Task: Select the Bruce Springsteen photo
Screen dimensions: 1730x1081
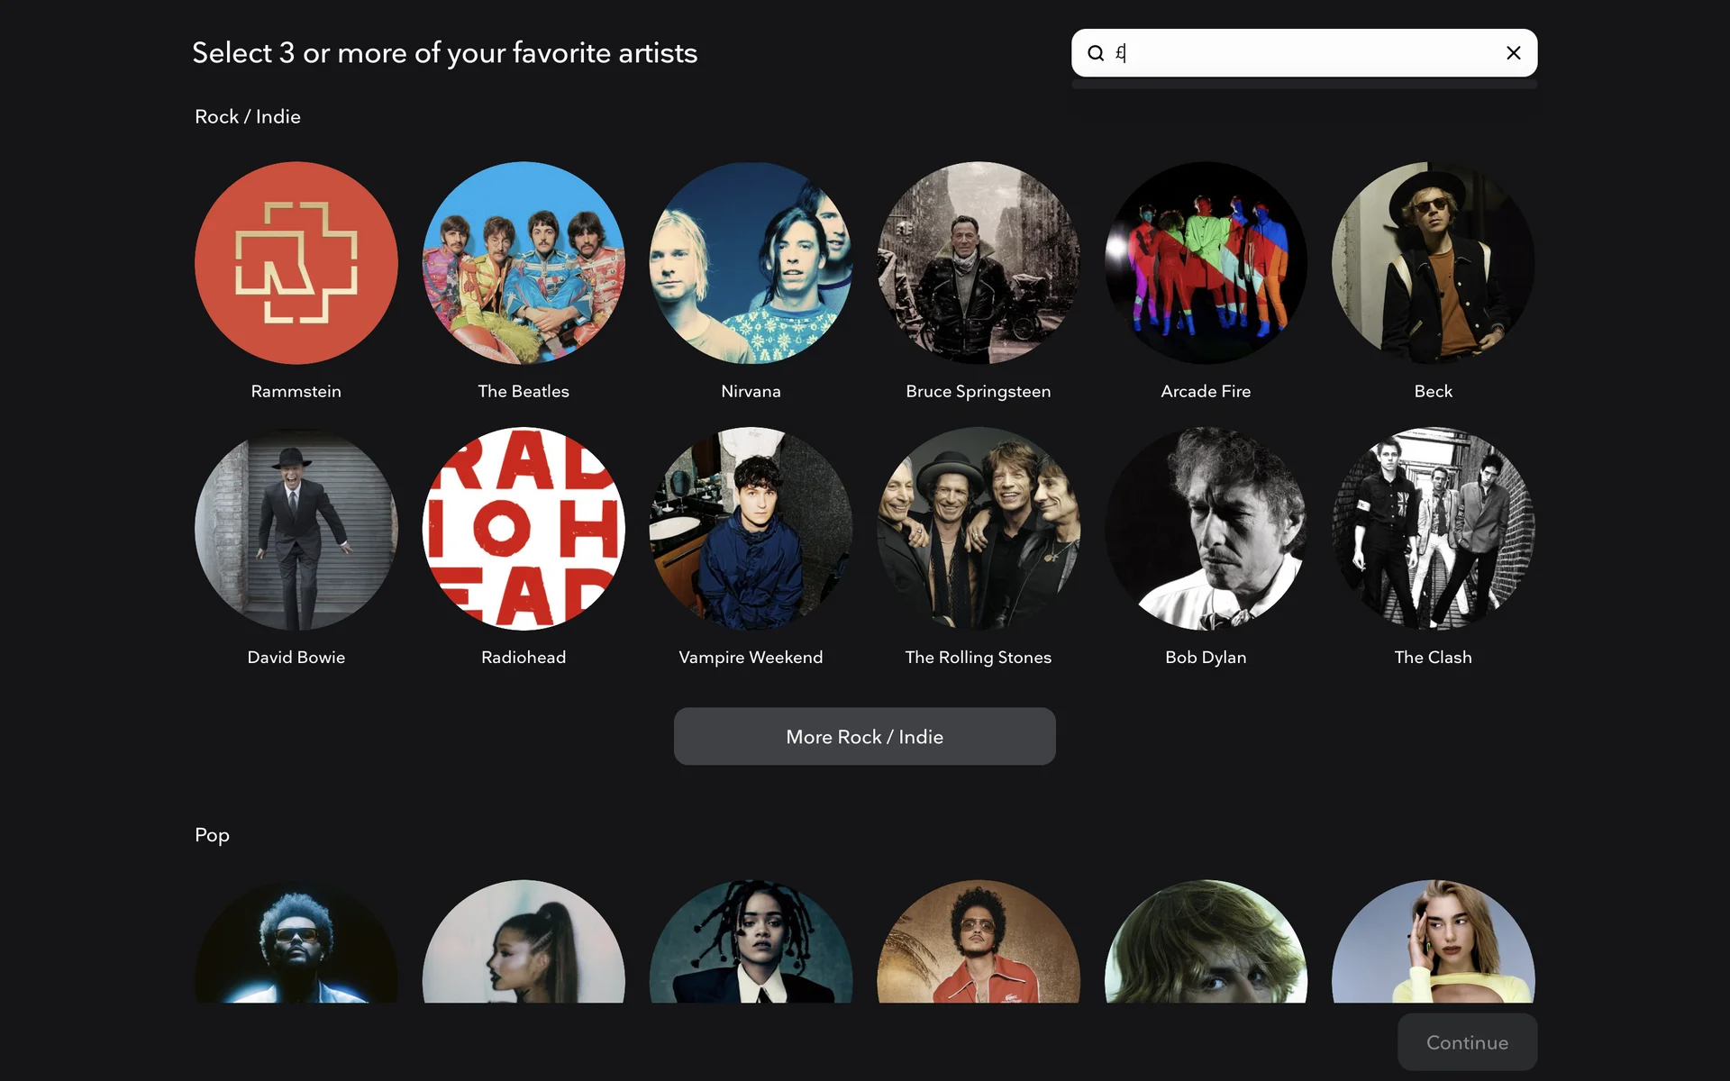Action: [978, 263]
